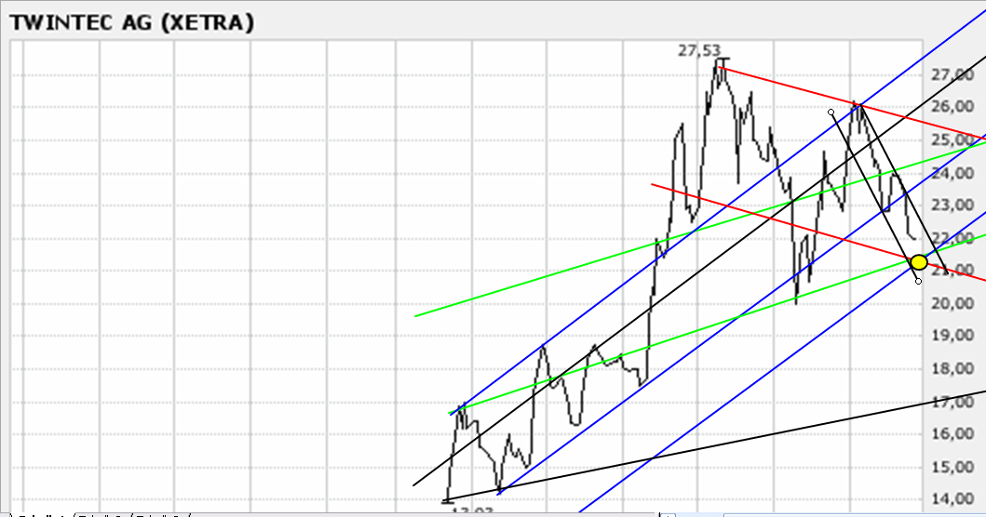Click the 20,00 price axis label

pyautogui.click(x=952, y=303)
